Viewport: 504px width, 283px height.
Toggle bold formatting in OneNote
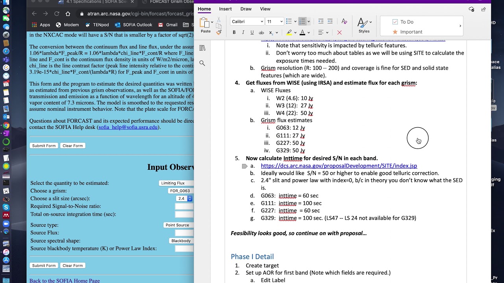234,32
